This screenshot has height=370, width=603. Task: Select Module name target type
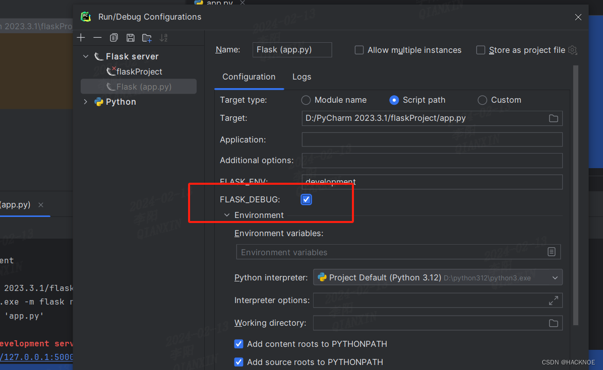pyautogui.click(x=306, y=100)
